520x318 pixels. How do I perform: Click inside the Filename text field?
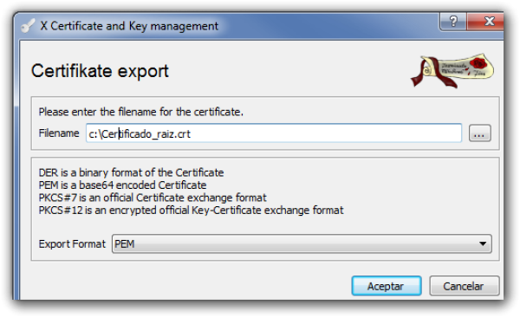(274, 133)
